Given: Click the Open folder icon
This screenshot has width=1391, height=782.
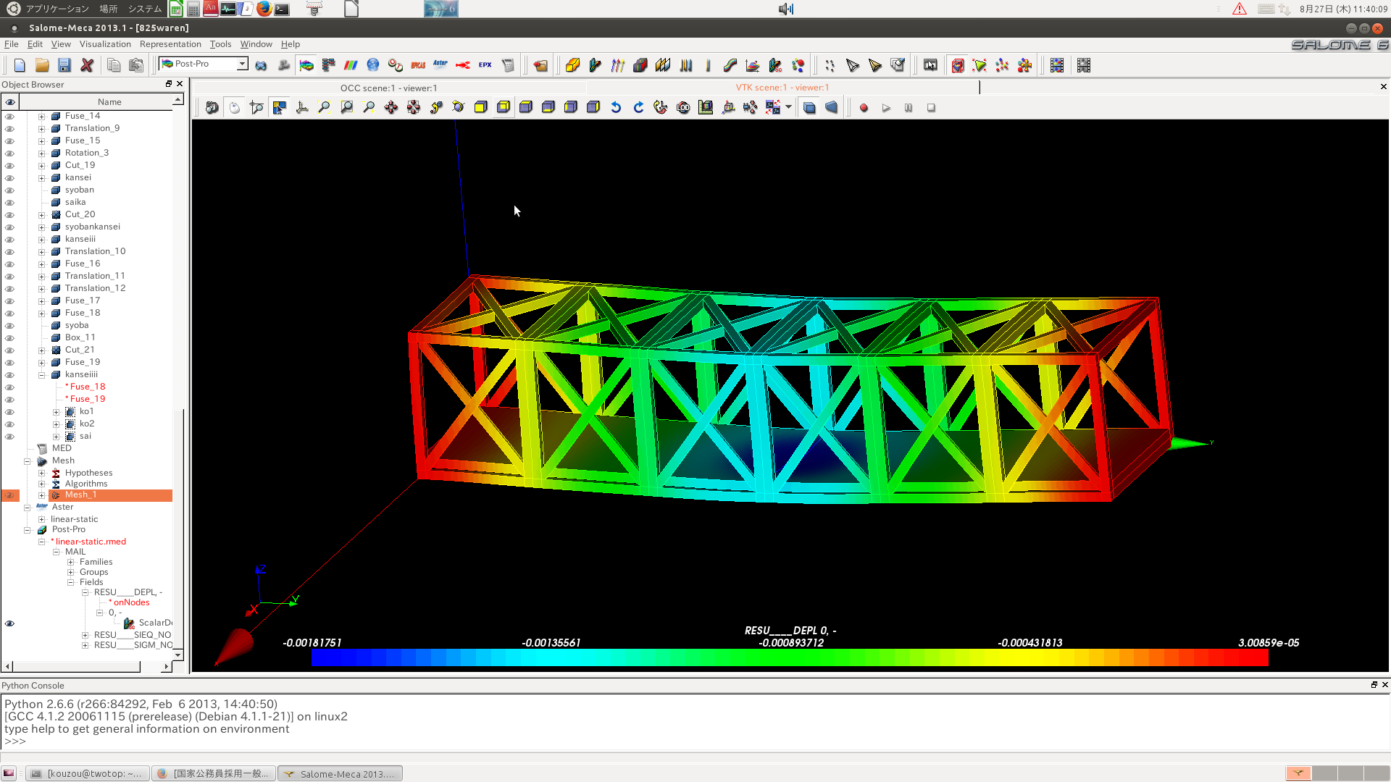Looking at the screenshot, I should [x=42, y=65].
